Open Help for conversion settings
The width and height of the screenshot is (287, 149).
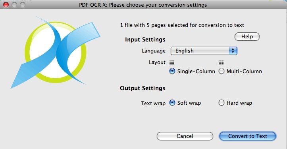tap(247, 37)
